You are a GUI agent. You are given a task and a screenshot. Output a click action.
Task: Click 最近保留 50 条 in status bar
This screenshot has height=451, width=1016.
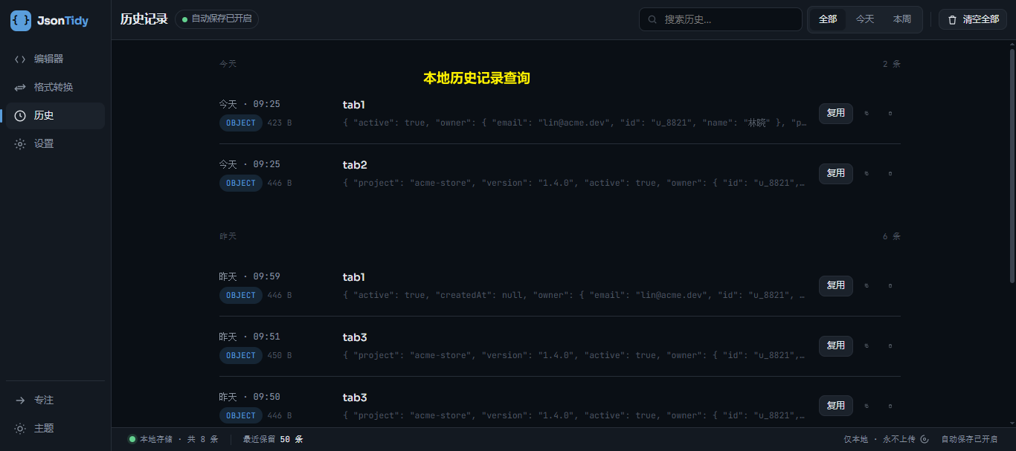click(272, 439)
